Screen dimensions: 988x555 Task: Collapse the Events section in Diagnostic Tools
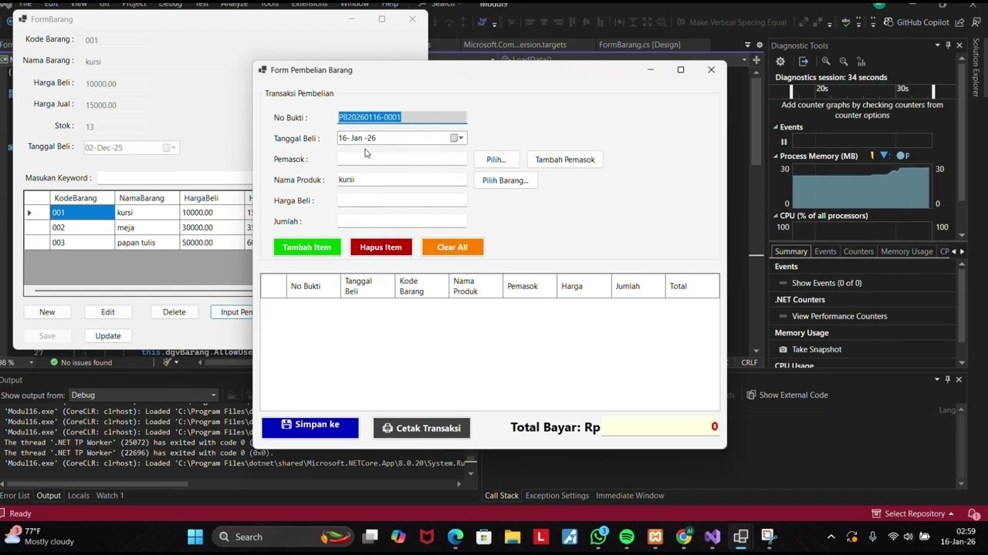coord(776,127)
